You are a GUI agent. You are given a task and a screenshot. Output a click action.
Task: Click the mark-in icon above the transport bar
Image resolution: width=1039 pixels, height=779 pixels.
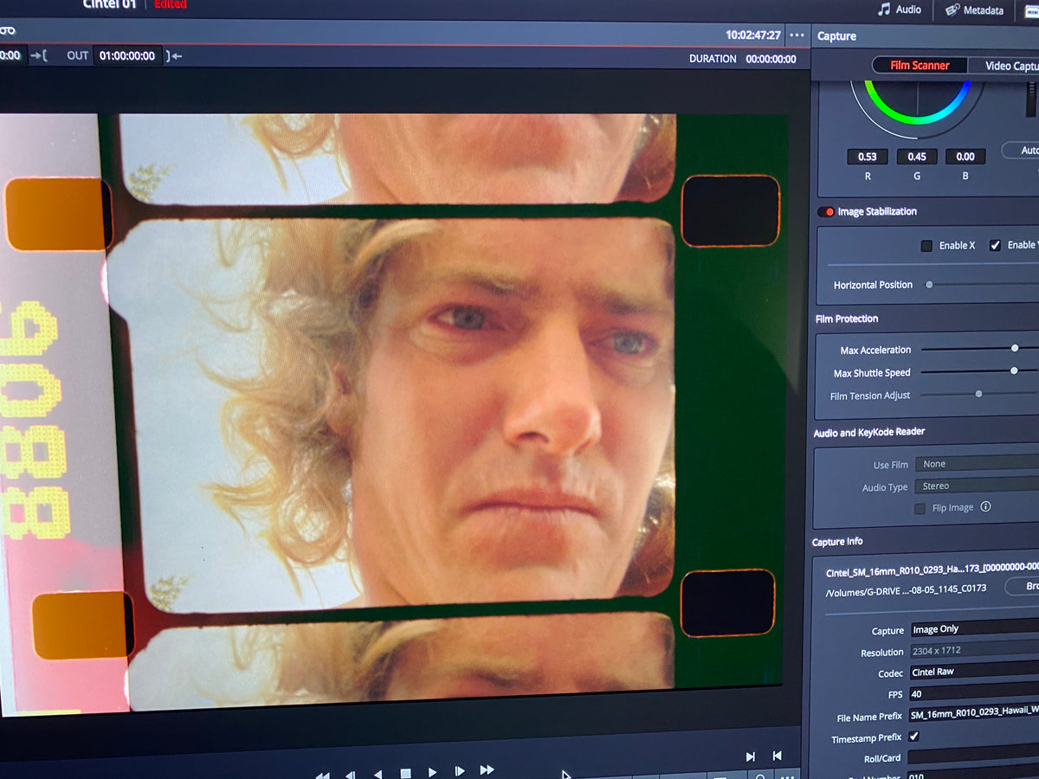tap(750, 756)
